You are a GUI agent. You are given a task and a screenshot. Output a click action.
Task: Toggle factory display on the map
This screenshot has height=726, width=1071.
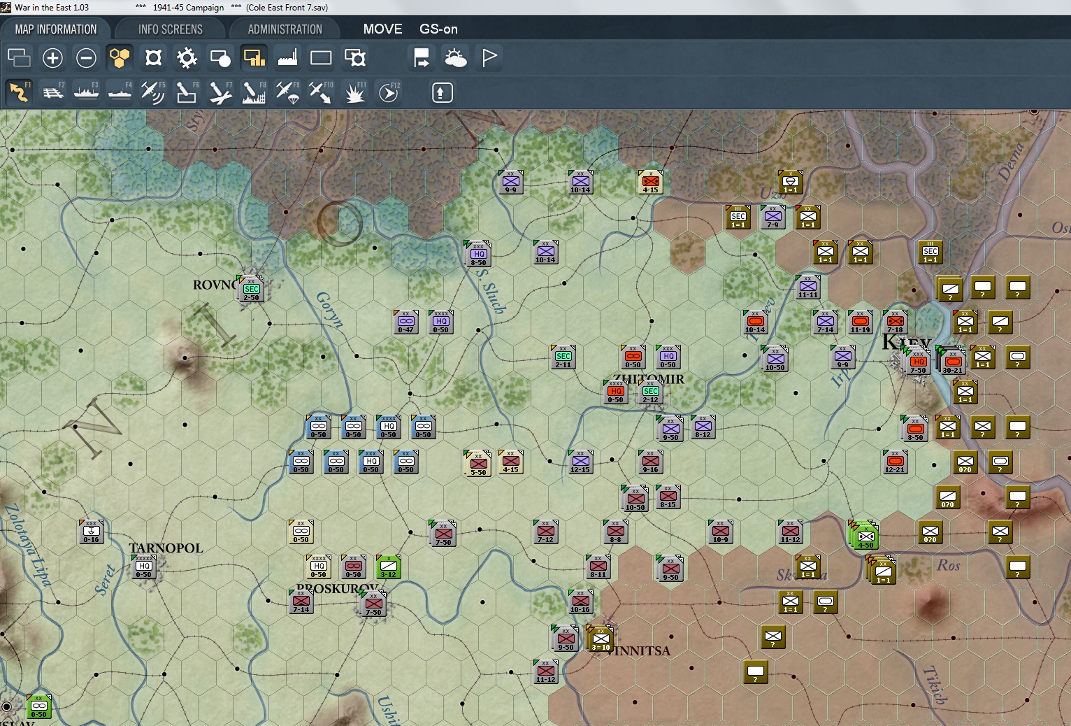(x=287, y=57)
